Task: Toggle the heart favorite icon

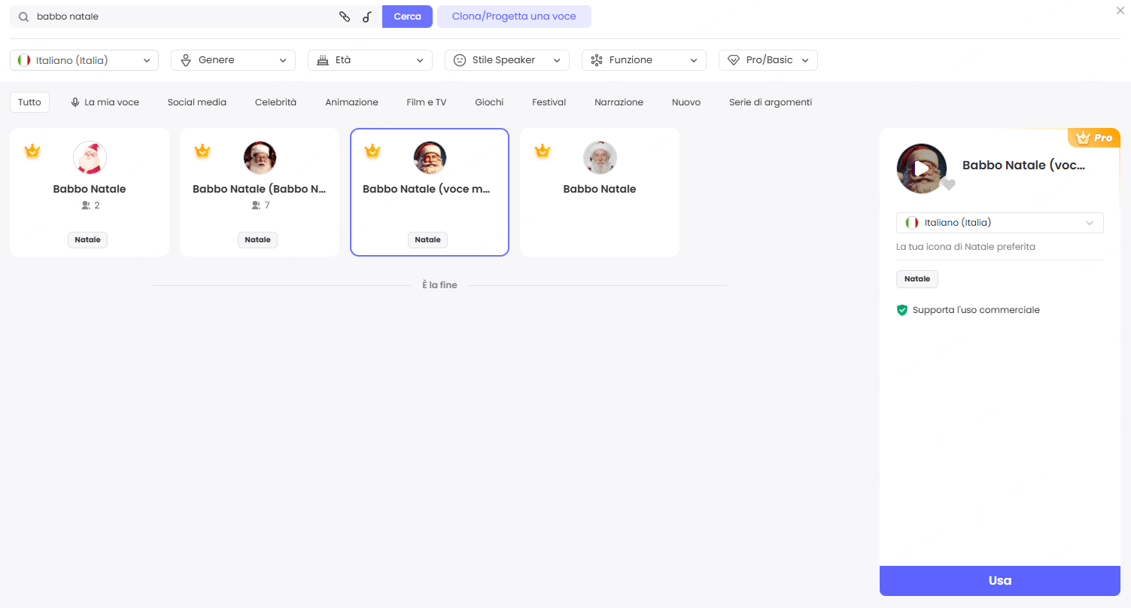Action: [x=949, y=184]
